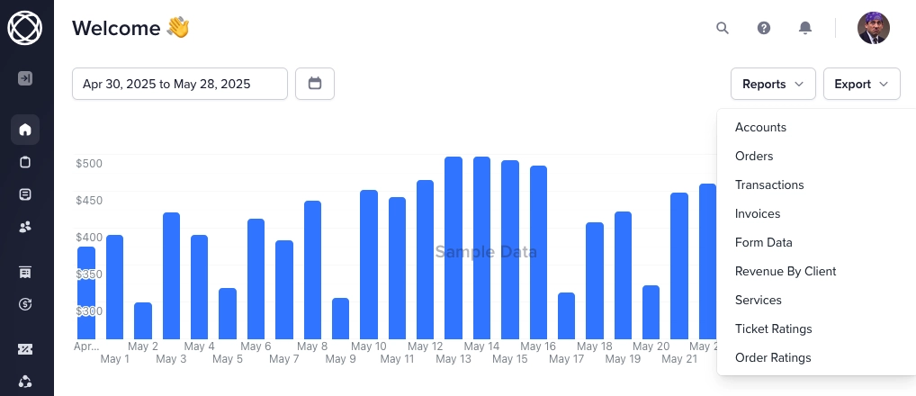The height and width of the screenshot is (396, 916).
Task: Click the search magnifier icon
Action: [x=722, y=28]
